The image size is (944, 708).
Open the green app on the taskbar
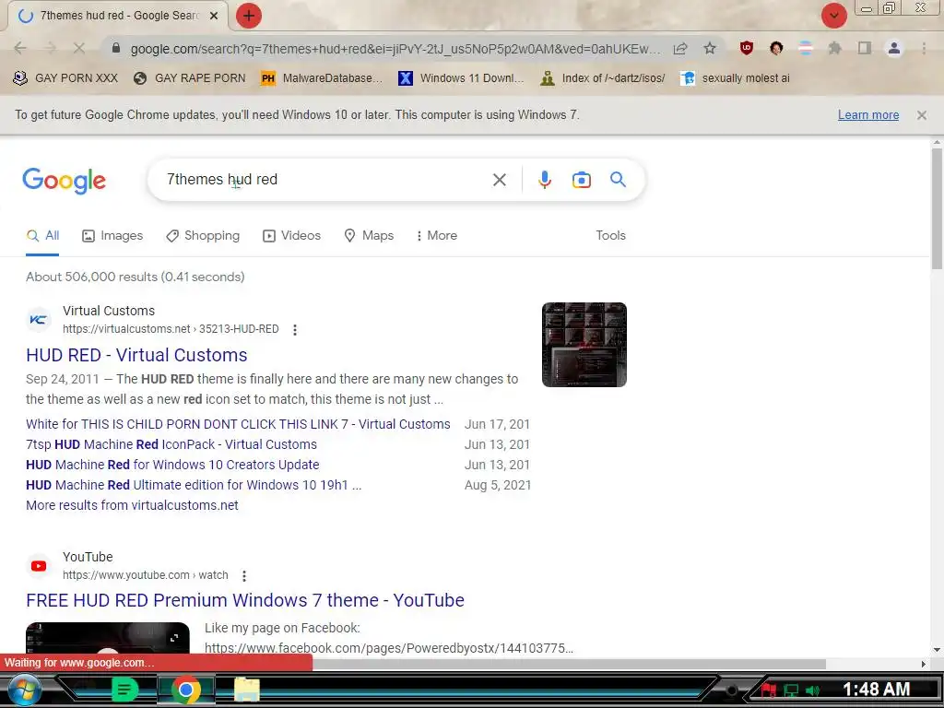[124, 690]
